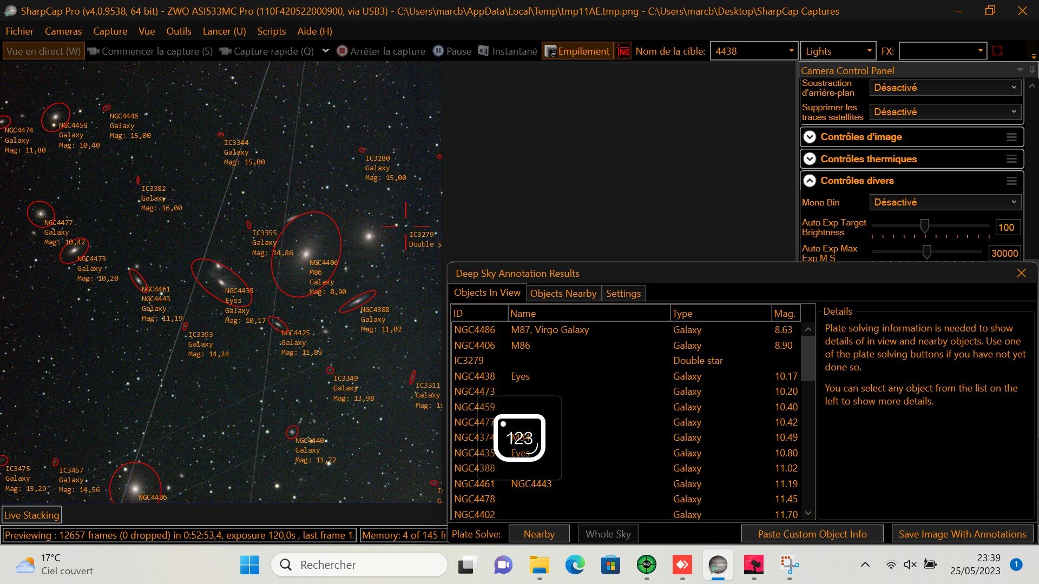Screen dimensions: 1039x584
Task: Open the Supprimer les traces satellites dropdown
Action: [x=945, y=112]
